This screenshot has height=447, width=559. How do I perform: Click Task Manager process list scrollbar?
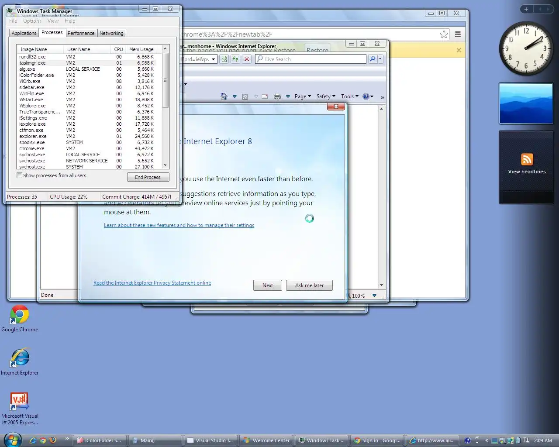(165, 80)
